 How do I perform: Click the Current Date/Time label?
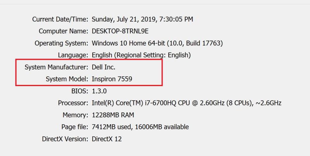[x=60, y=19]
